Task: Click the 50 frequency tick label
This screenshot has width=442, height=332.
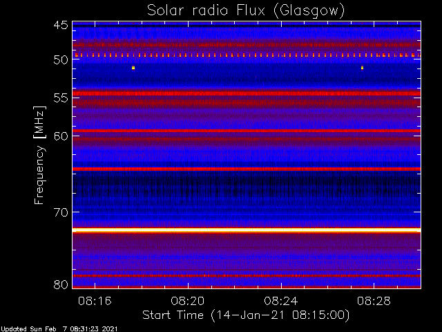Action: (x=61, y=60)
